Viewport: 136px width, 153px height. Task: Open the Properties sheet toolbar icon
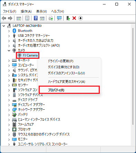(27, 18)
